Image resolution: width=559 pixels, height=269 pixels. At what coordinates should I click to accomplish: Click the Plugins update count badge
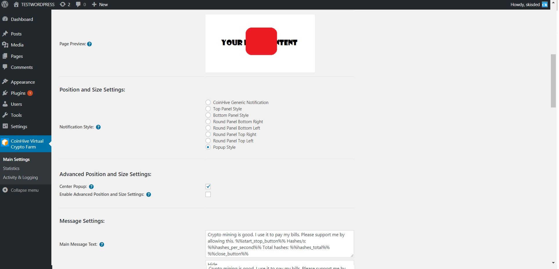pyautogui.click(x=30, y=93)
